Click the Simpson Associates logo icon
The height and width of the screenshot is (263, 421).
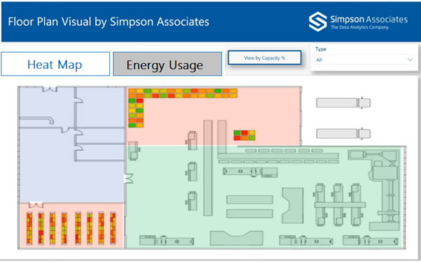pyautogui.click(x=317, y=22)
